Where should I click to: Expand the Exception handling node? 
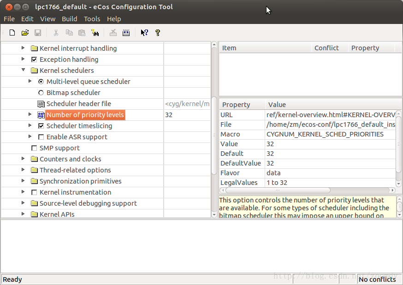[x=23, y=59]
